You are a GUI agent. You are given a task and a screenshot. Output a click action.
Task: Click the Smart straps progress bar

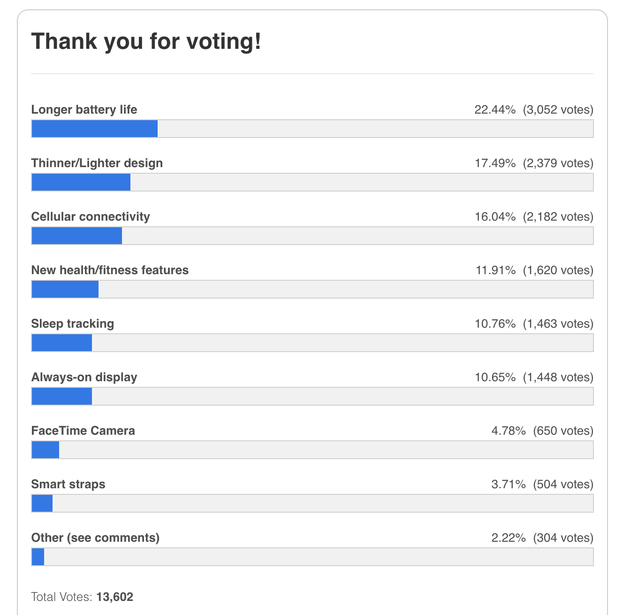[312, 503]
